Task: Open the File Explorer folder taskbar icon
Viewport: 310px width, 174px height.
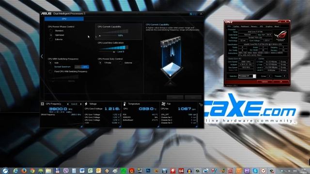Action: 48,171
